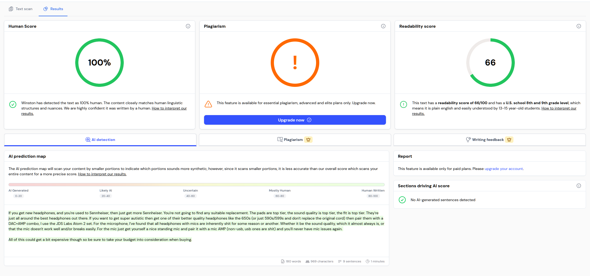Click the crown icon on Plagiarism tab
The height and width of the screenshot is (276, 590).
[308, 140]
